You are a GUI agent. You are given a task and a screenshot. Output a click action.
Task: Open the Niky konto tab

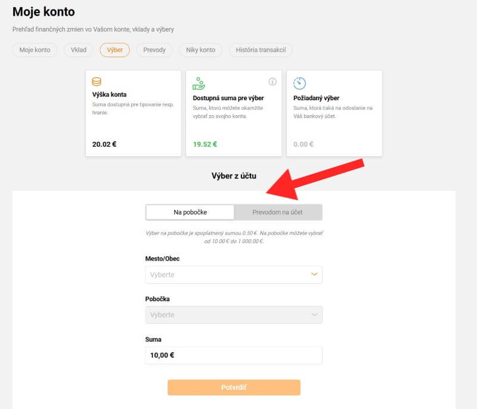point(200,50)
